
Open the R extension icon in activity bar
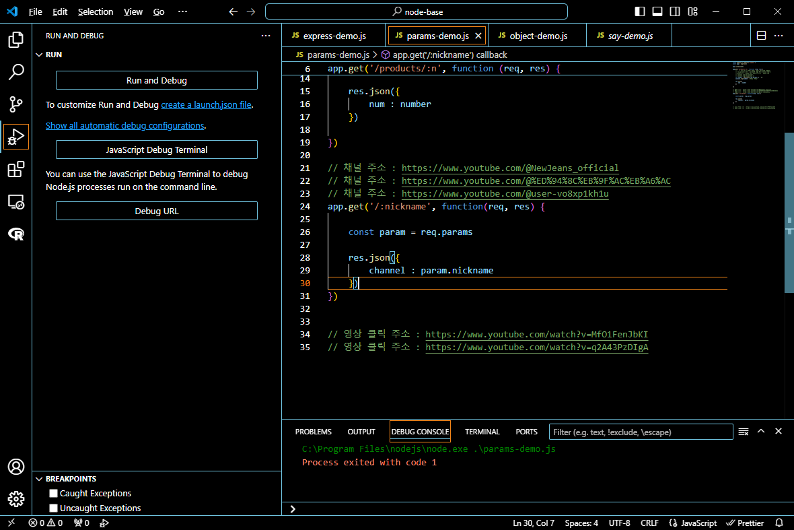(15, 234)
